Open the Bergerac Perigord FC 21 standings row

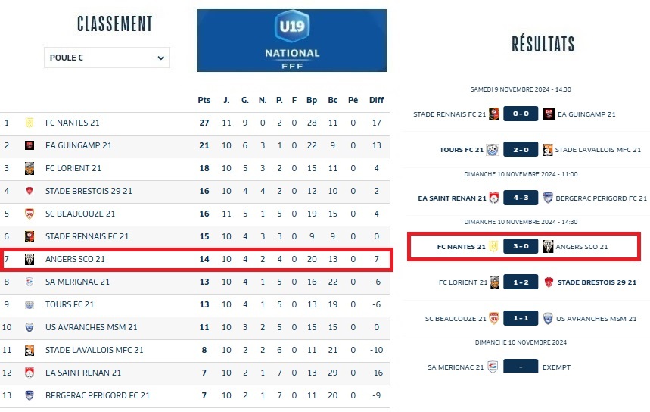pos(98,395)
